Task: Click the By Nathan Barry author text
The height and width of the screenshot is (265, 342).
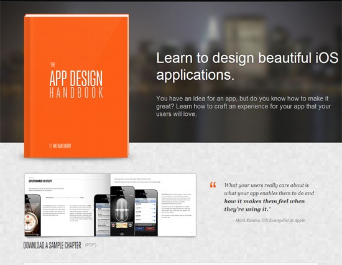Action: [x=60, y=146]
